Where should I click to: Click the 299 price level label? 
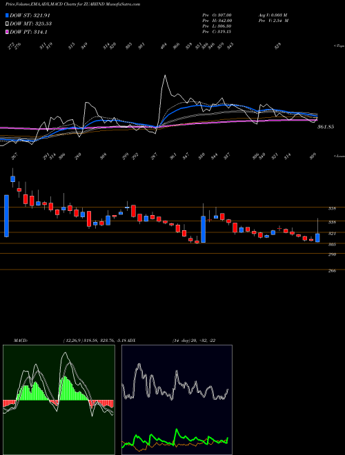click(x=333, y=254)
